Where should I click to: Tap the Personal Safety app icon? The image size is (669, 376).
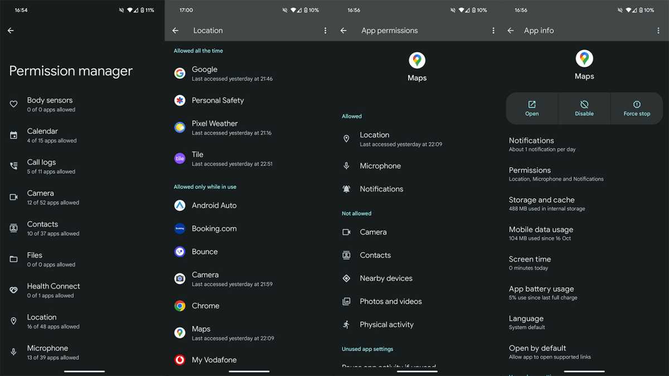click(x=180, y=100)
